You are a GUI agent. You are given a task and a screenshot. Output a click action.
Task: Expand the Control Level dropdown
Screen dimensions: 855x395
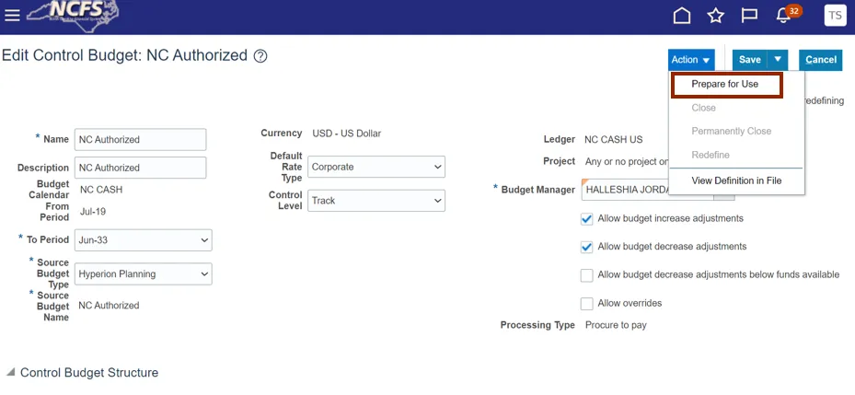[377, 201]
